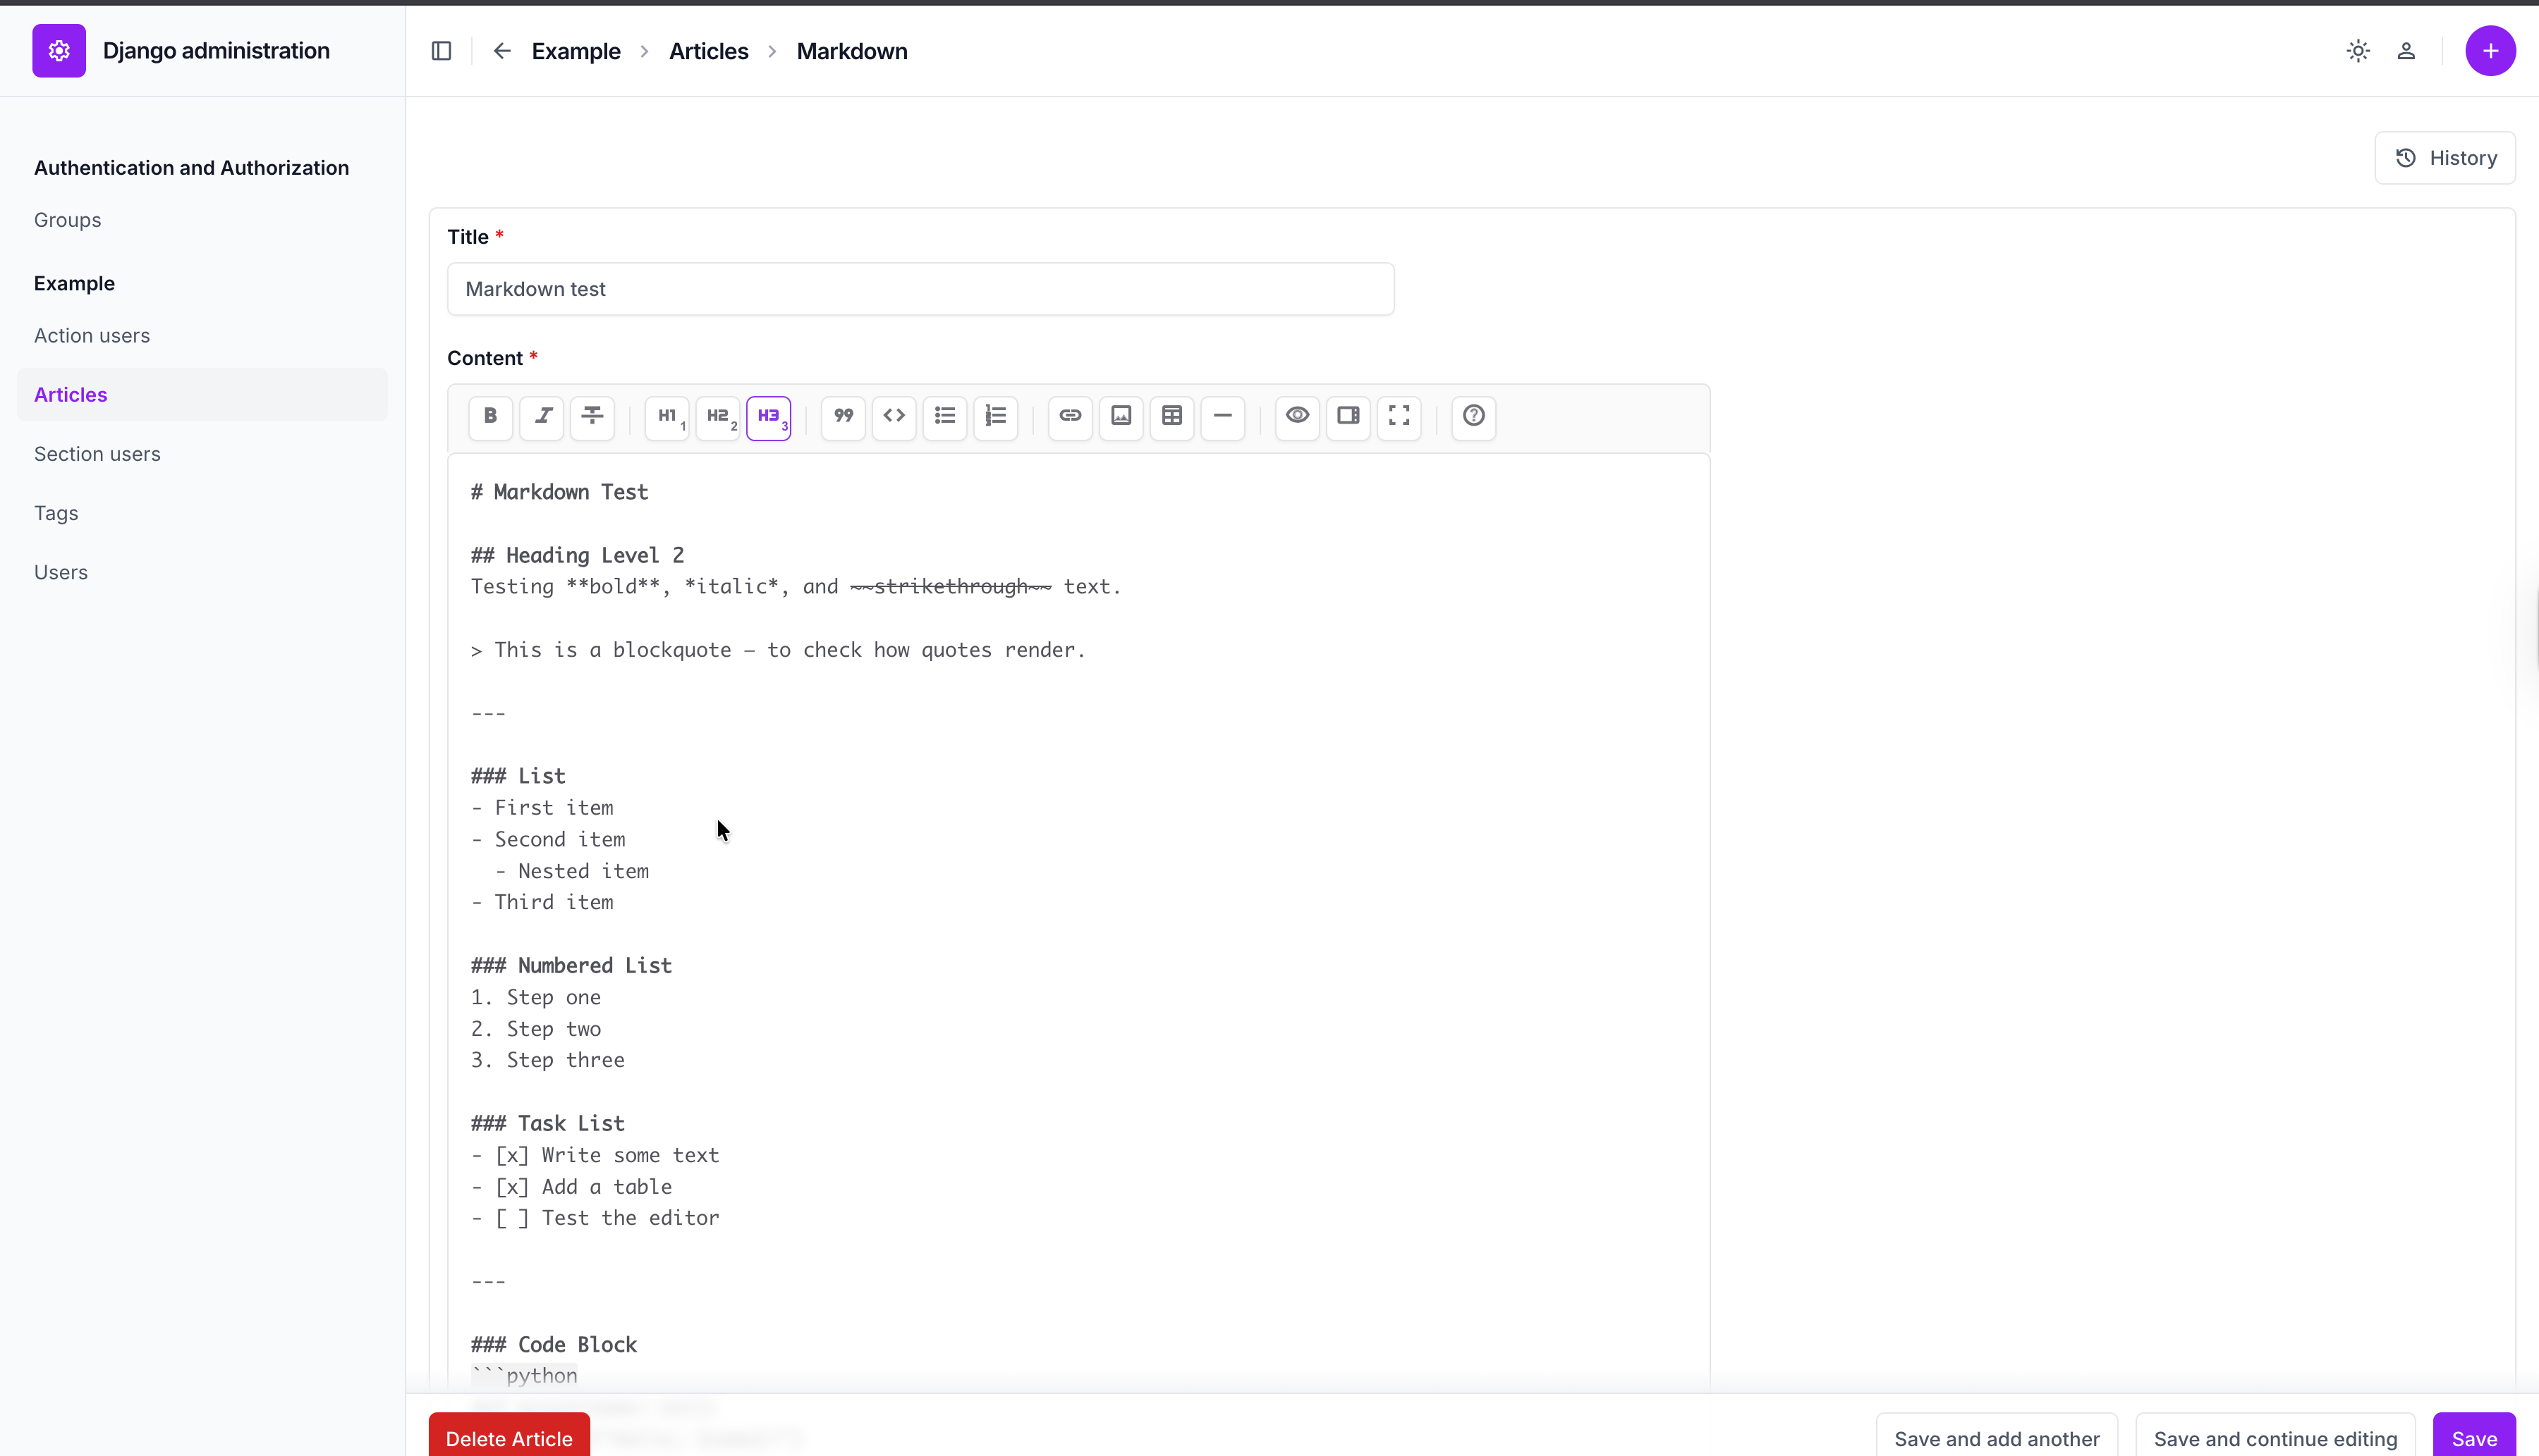Click the Delete Article button
The height and width of the screenshot is (1456, 2539).
pyautogui.click(x=509, y=1437)
